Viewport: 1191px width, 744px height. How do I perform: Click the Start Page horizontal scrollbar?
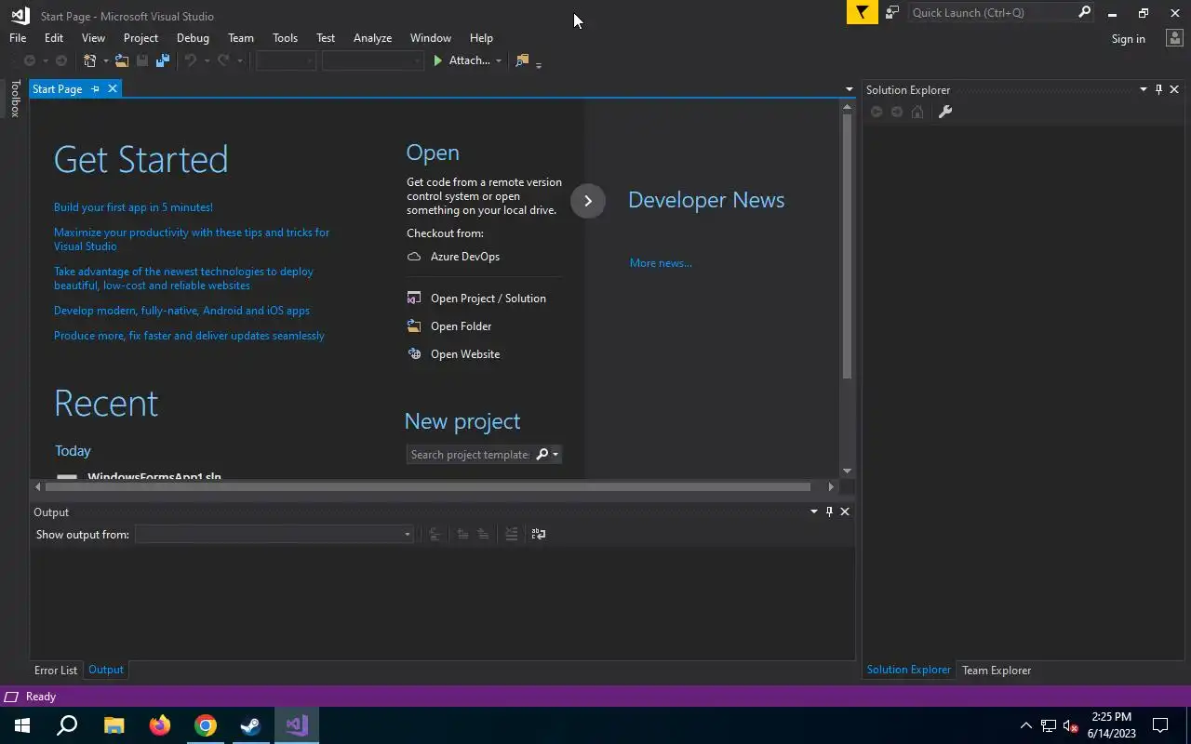(428, 486)
